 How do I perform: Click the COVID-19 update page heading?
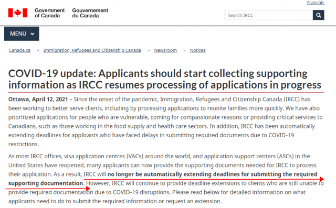(164, 79)
